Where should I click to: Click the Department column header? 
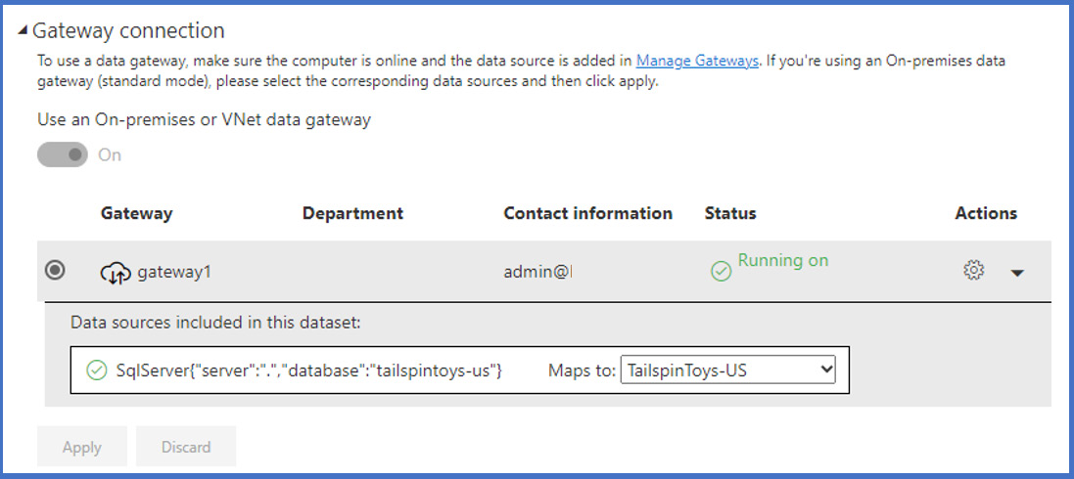click(352, 213)
